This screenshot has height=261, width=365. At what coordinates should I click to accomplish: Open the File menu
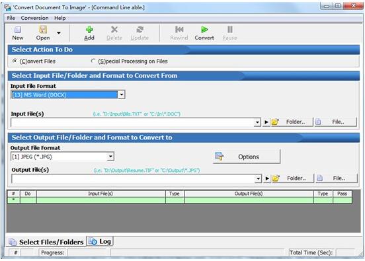pyautogui.click(x=11, y=18)
